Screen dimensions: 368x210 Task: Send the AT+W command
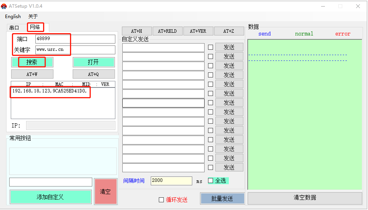(x=32, y=74)
